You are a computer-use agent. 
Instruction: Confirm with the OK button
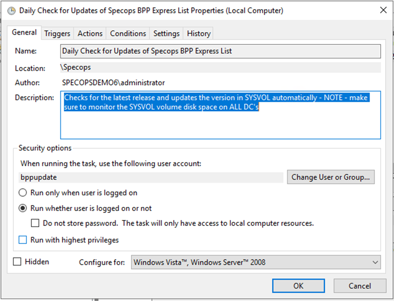[298, 285]
